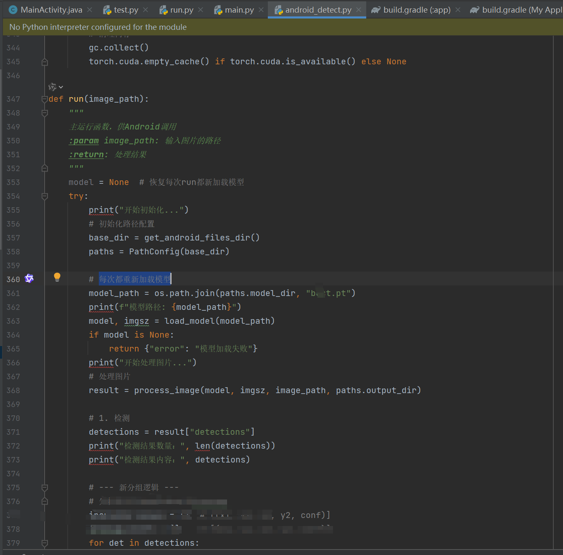
Task: Click the Python logo on the android_detect.py tab
Action: (x=278, y=9)
